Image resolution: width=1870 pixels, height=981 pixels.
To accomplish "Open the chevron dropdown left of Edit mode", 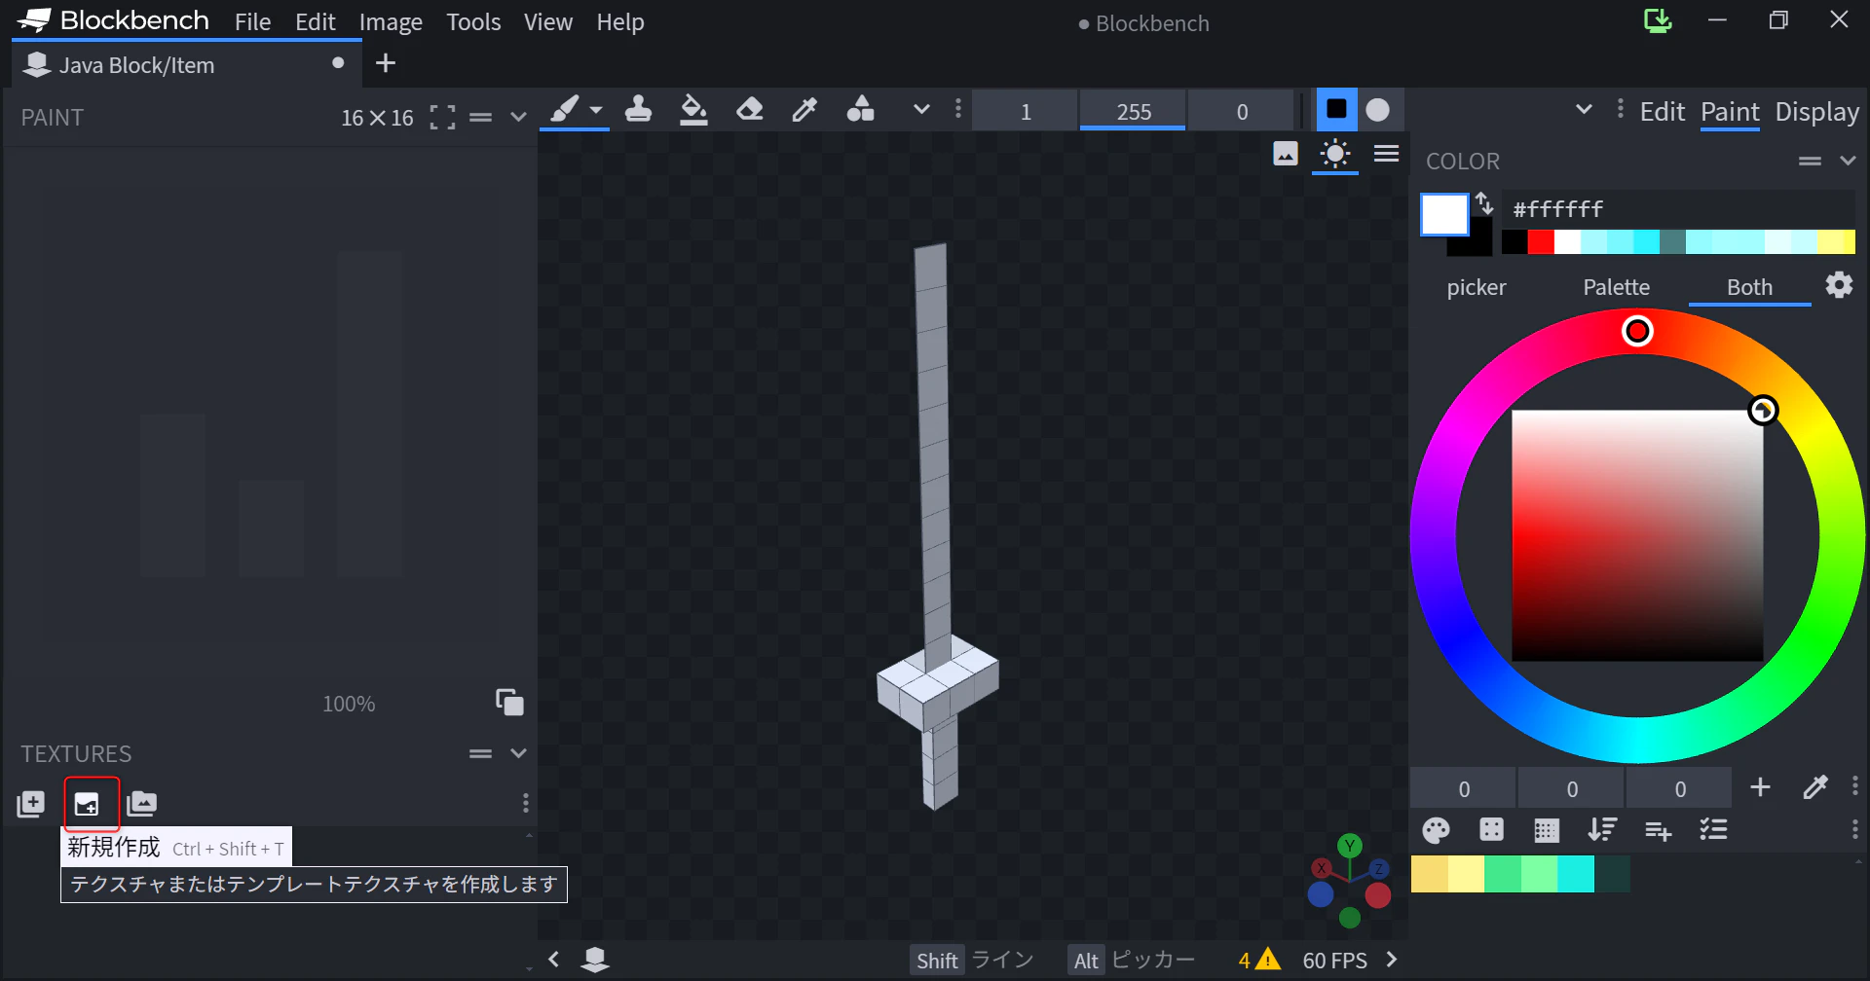I will tap(1584, 110).
